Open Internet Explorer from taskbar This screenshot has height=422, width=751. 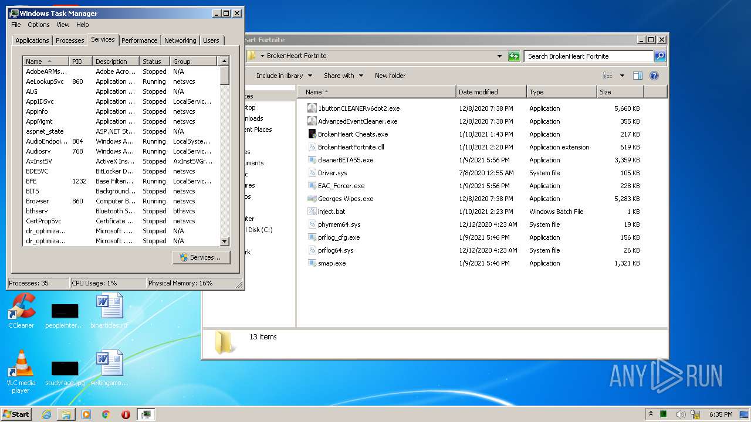tap(47, 414)
